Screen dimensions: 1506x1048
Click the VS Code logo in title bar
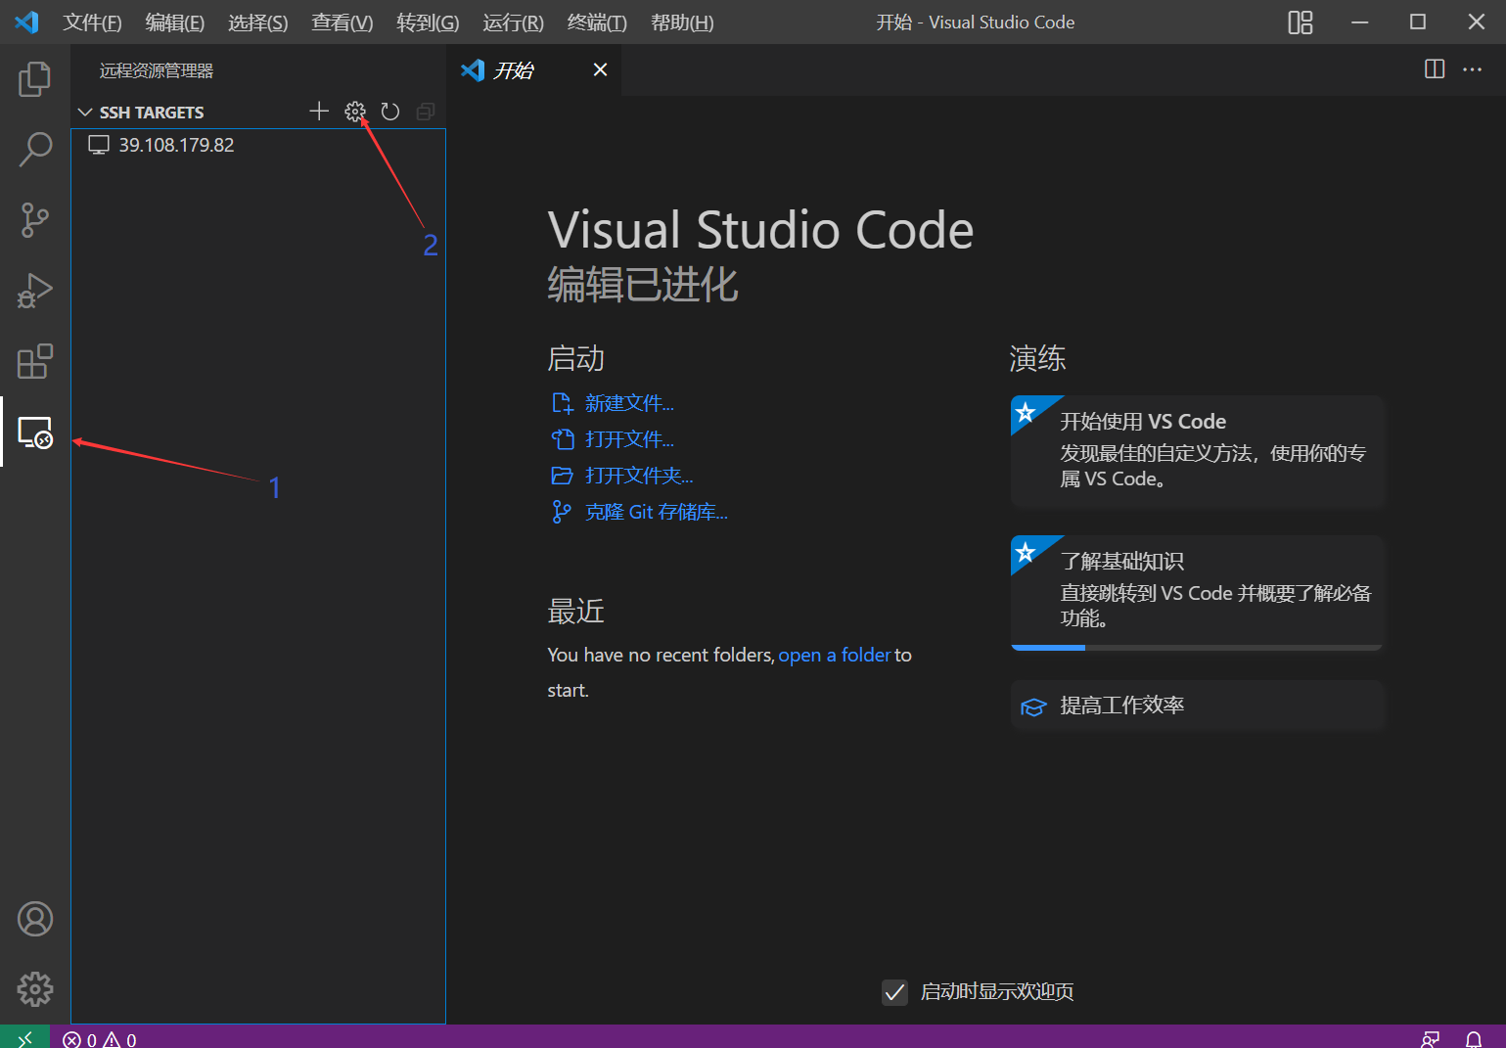pos(26,22)
